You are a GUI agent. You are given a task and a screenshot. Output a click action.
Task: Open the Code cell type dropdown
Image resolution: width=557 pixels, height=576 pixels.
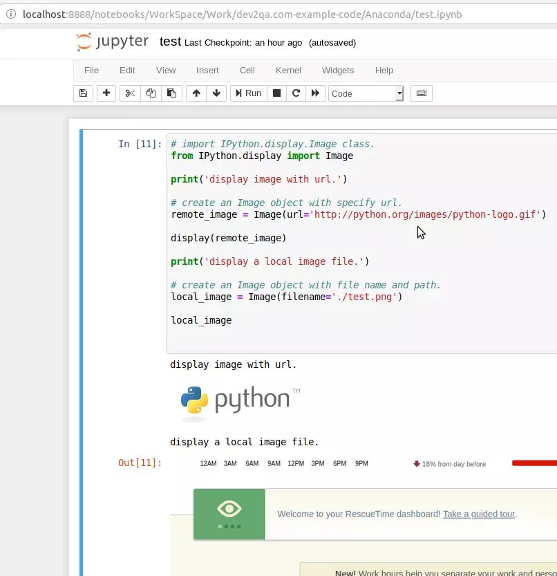tap(366, 93)
